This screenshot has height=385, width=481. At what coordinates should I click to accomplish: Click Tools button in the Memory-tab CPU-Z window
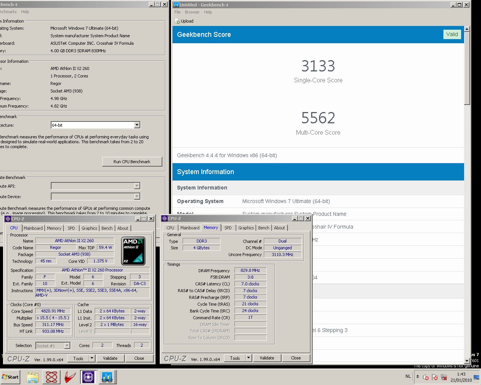click(235, 358)
